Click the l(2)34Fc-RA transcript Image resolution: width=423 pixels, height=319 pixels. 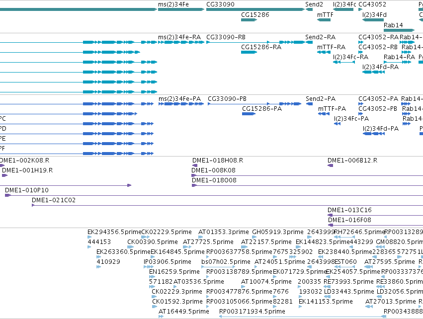(x=344, y=62)
